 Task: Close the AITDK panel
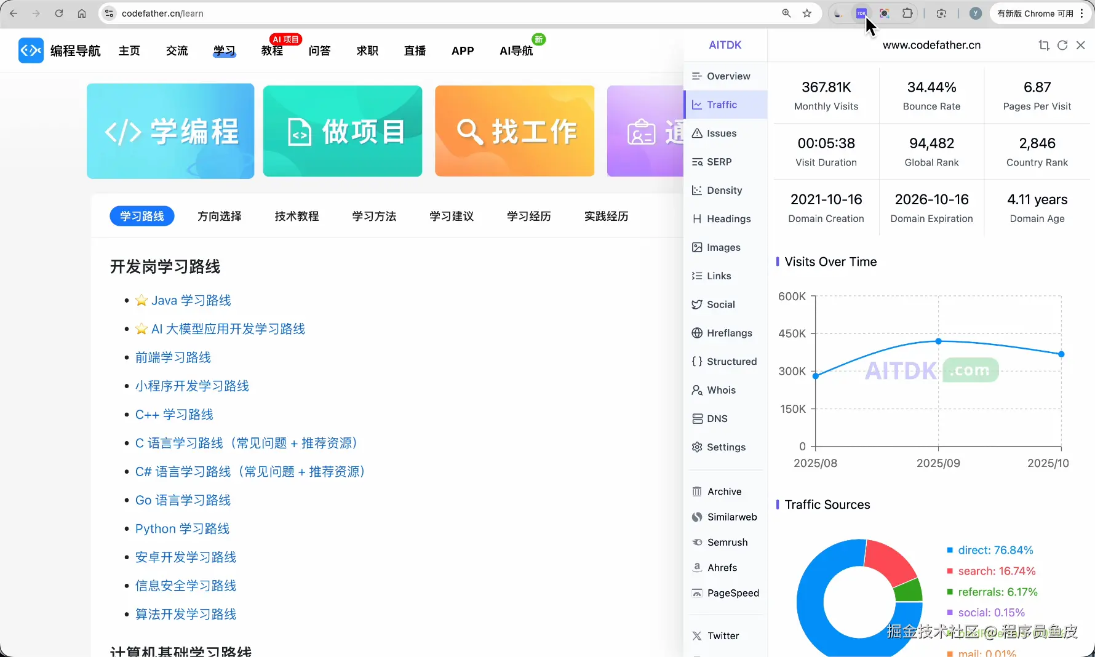tap(1081, 45)
